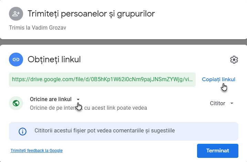Viewport: 247px width, 162px height.
Task: Expand the 'Oricine are linkul' dropdown arrow
Action: click(x=78, y=99)
